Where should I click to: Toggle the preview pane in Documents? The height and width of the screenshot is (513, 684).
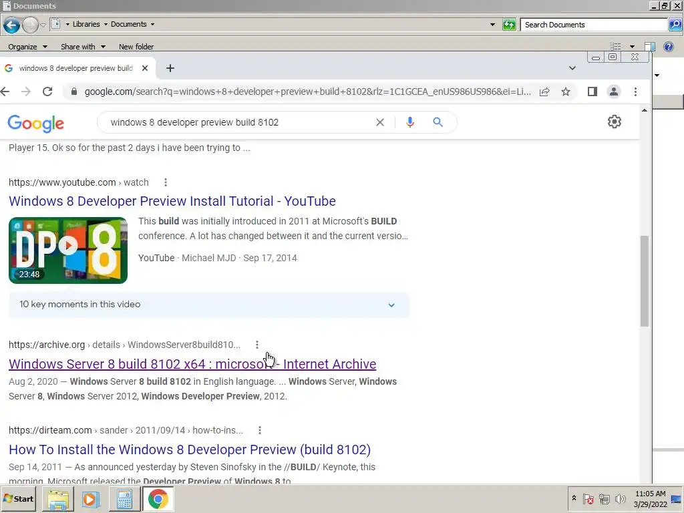650,46
